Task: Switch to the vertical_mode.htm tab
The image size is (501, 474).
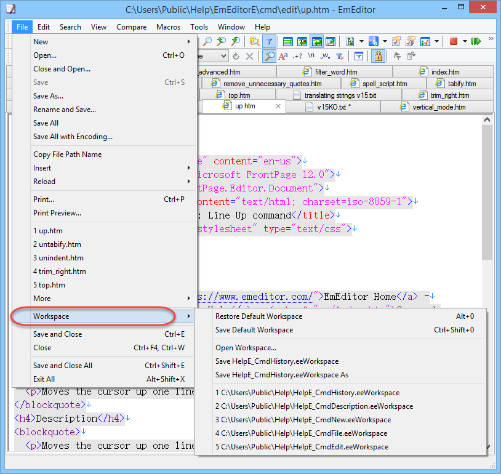Action: (437, 107)
